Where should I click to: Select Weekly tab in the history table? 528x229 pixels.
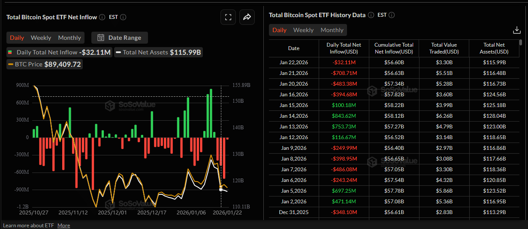303,30
